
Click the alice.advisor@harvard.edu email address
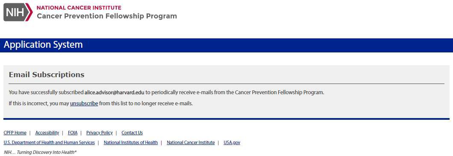click(114, 92)
